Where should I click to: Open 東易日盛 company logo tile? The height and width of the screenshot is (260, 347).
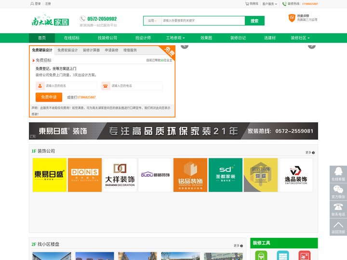click(x=50, y=175)
